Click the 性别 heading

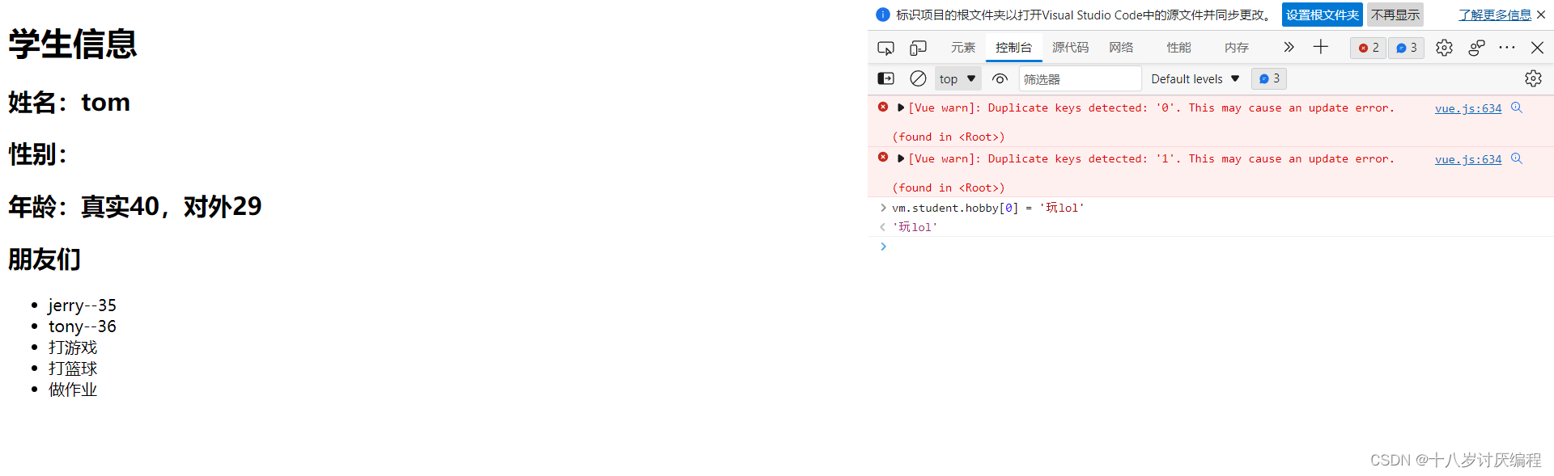pyautogui.click(x=37, y=154)
